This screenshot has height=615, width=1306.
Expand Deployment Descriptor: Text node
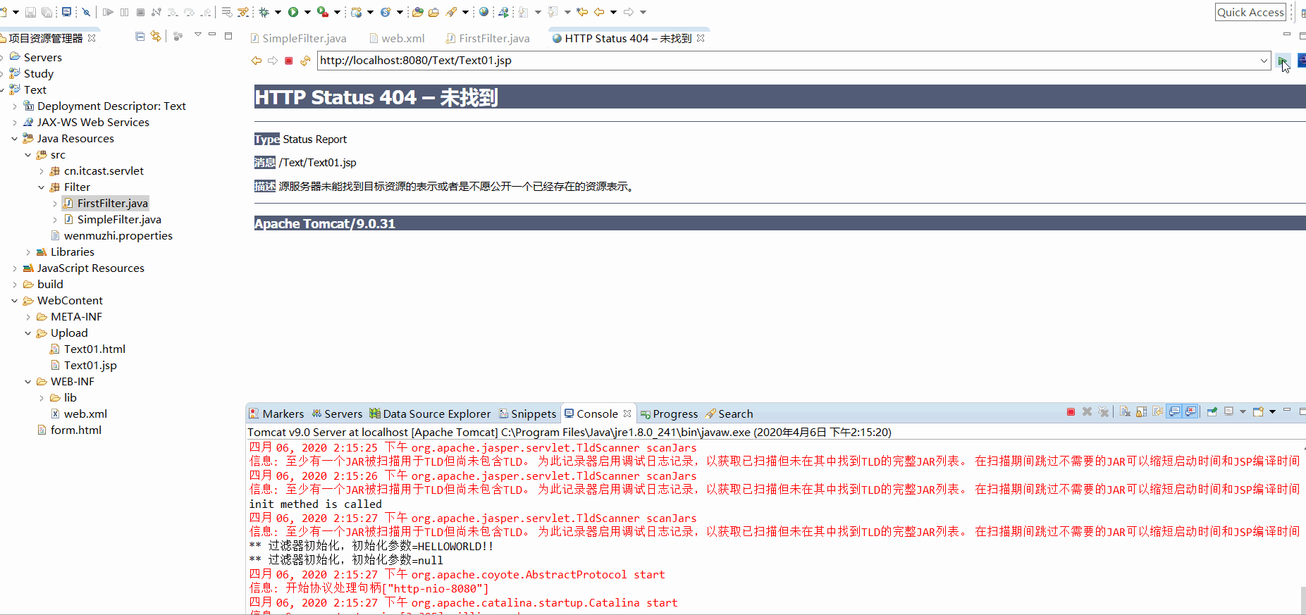(x=15, y=106)
